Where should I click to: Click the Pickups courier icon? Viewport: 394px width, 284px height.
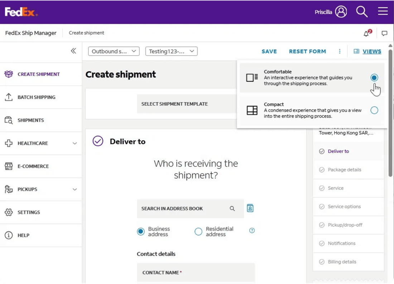tap(9, 189)
